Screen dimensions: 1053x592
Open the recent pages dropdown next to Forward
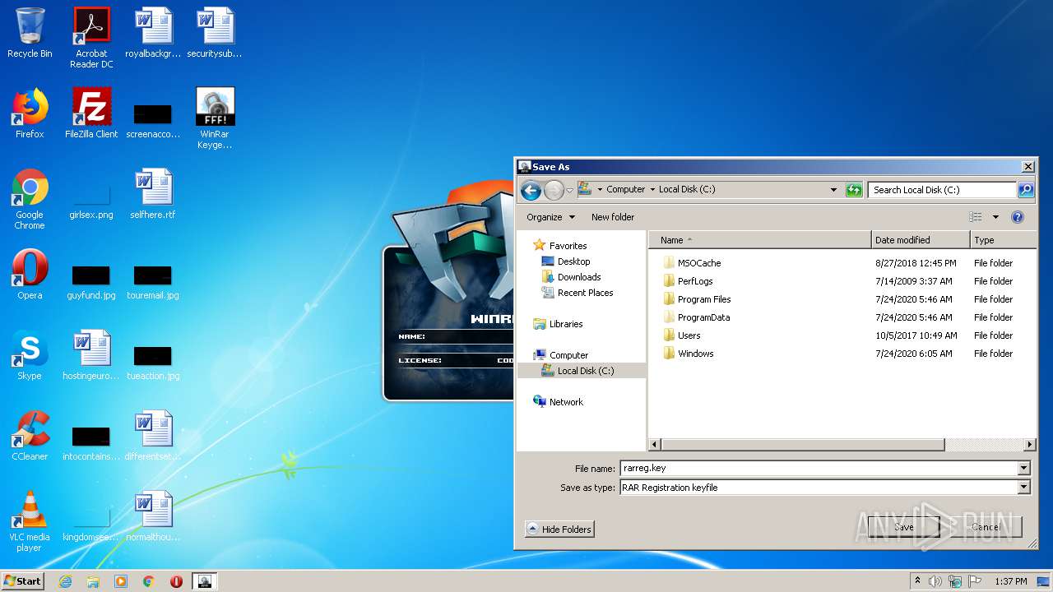click(x=569, y=191)
